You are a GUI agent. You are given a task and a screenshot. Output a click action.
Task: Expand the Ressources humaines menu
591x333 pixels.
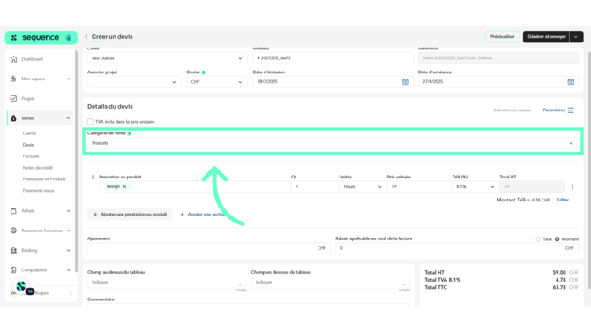(68, 231)
